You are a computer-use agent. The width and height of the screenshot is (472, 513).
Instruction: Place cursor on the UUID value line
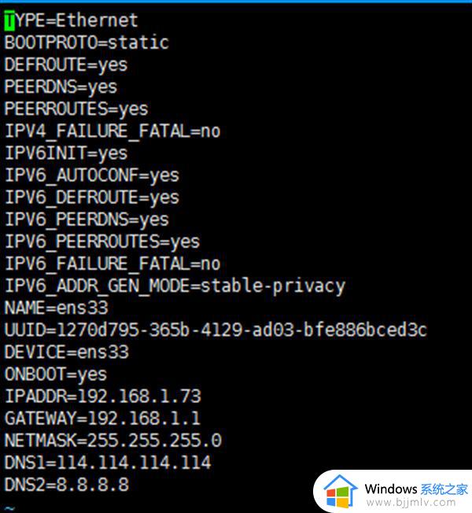[x=216, y=329]
